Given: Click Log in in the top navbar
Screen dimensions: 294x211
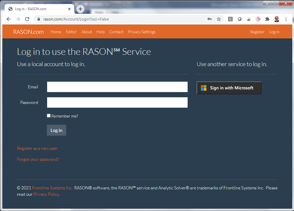Looking at the screenshot, I should click(274, 32).
